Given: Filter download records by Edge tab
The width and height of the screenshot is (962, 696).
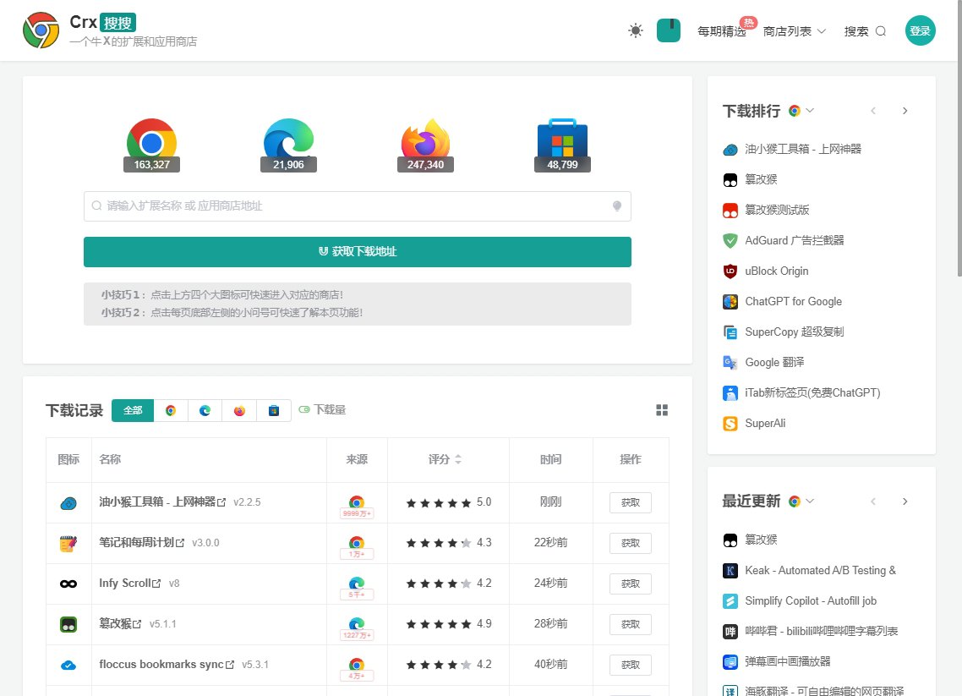Looking at the screenshot, I should [x=205, y=411].
